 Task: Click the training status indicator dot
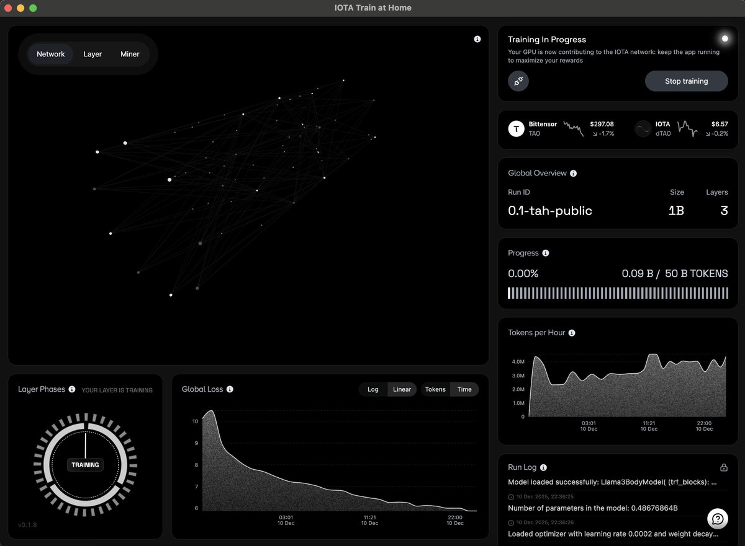click(725, 39)
